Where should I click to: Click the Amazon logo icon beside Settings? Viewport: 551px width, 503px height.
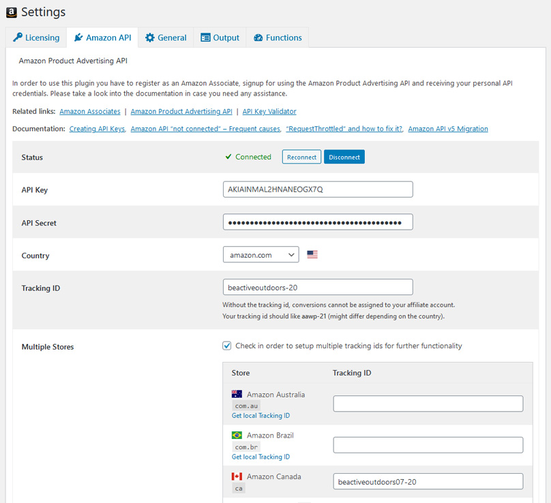(x=11, y=12)
